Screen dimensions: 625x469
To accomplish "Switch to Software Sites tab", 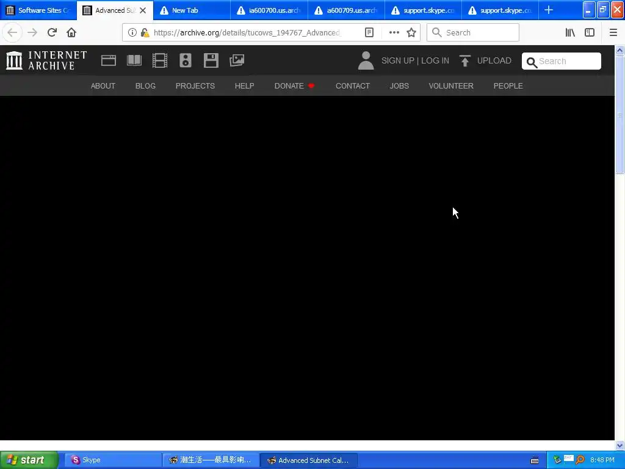I will [x=38, y=10].
